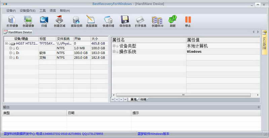Viewport: 269px width, 138px height.
Task: Click the 打开信息 open info icon
Action: pos(141,21)
